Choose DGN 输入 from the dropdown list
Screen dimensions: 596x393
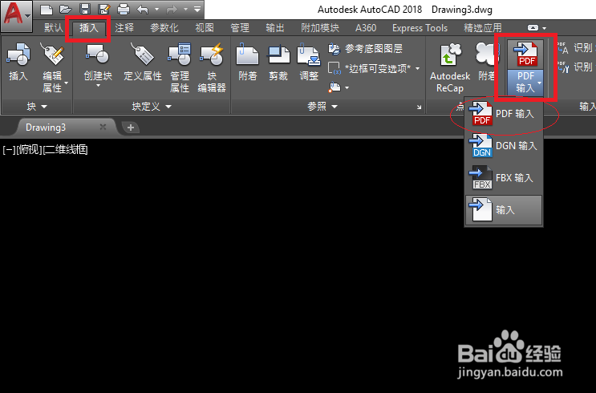(504, 146)
